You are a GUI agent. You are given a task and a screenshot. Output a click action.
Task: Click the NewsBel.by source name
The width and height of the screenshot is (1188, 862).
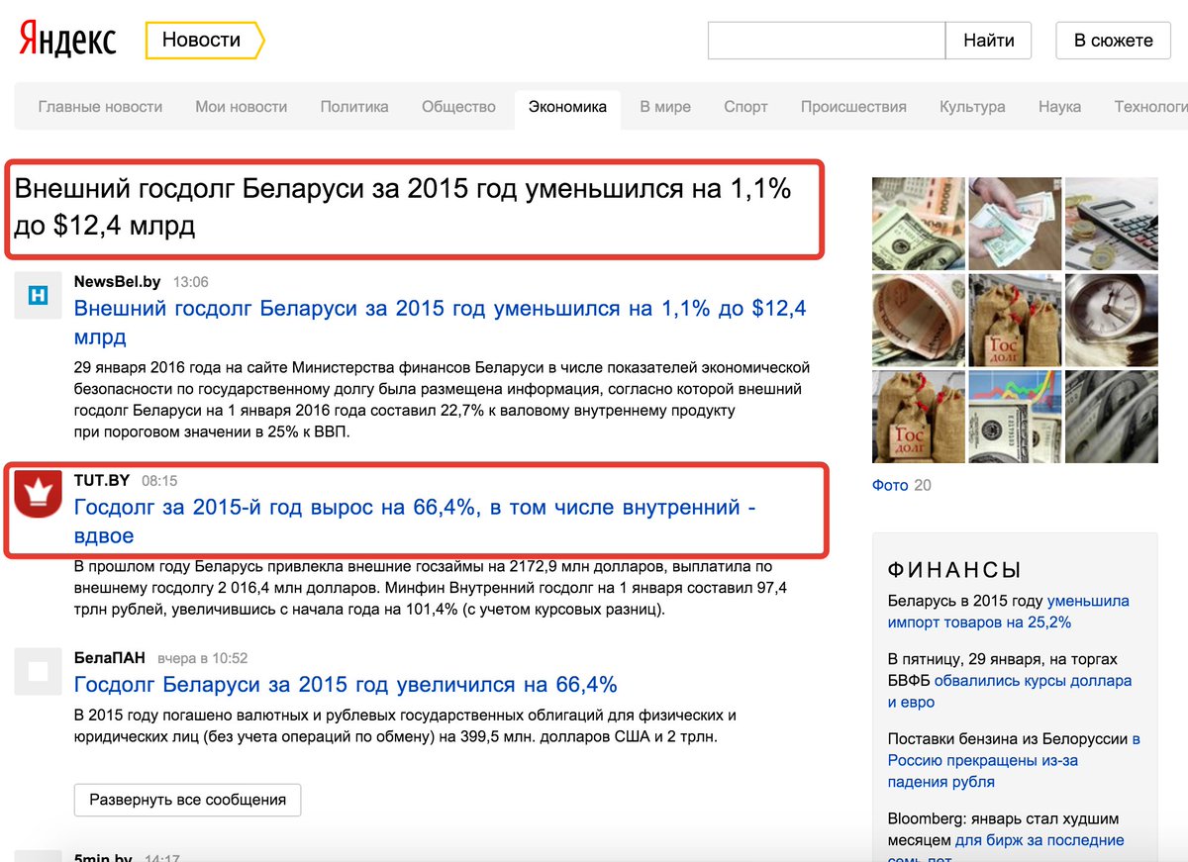[x=119, y=282]
